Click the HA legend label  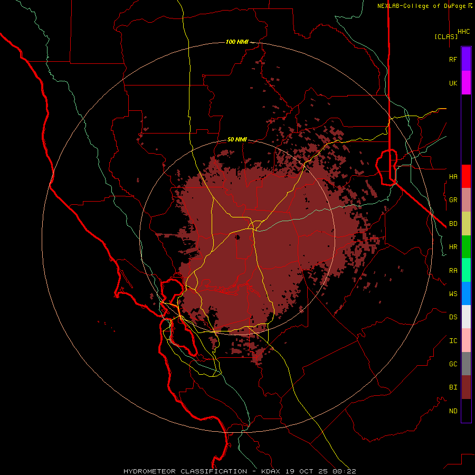tap(453, 176)
